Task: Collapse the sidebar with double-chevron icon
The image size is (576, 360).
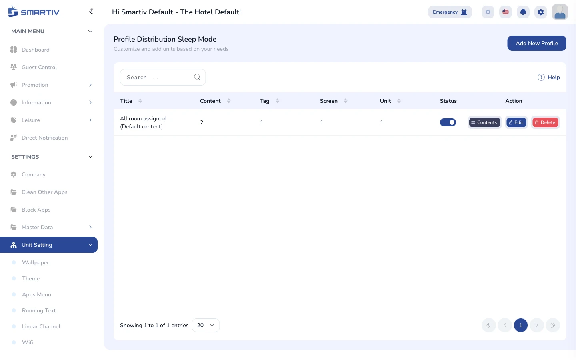Action: [91, 11]
